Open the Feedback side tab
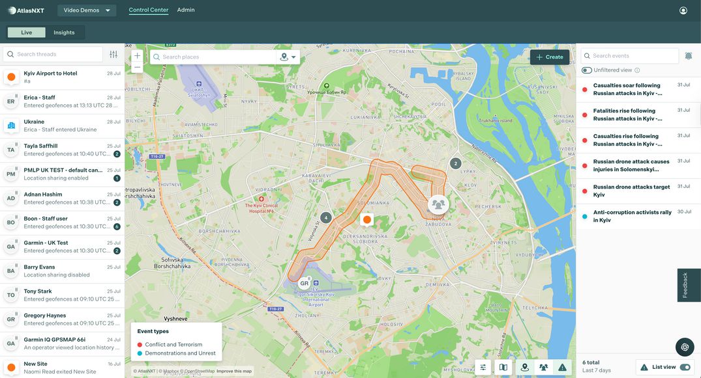This screenshot has height=378, width=701. pyautogui.click(x=689, y=286)
